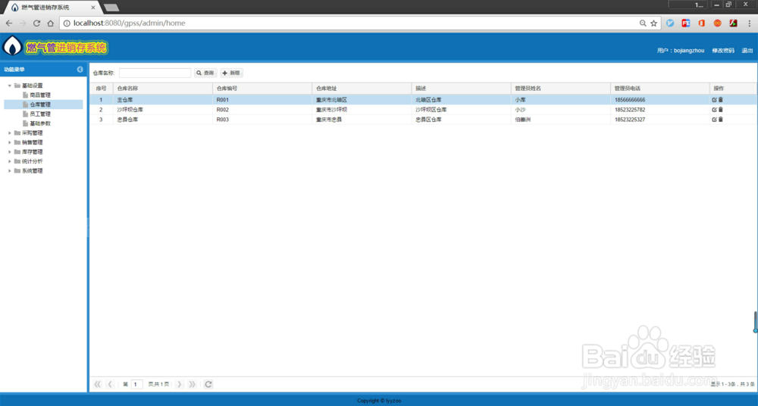Expand the 销售管理 tree folder

pos(10,142)
